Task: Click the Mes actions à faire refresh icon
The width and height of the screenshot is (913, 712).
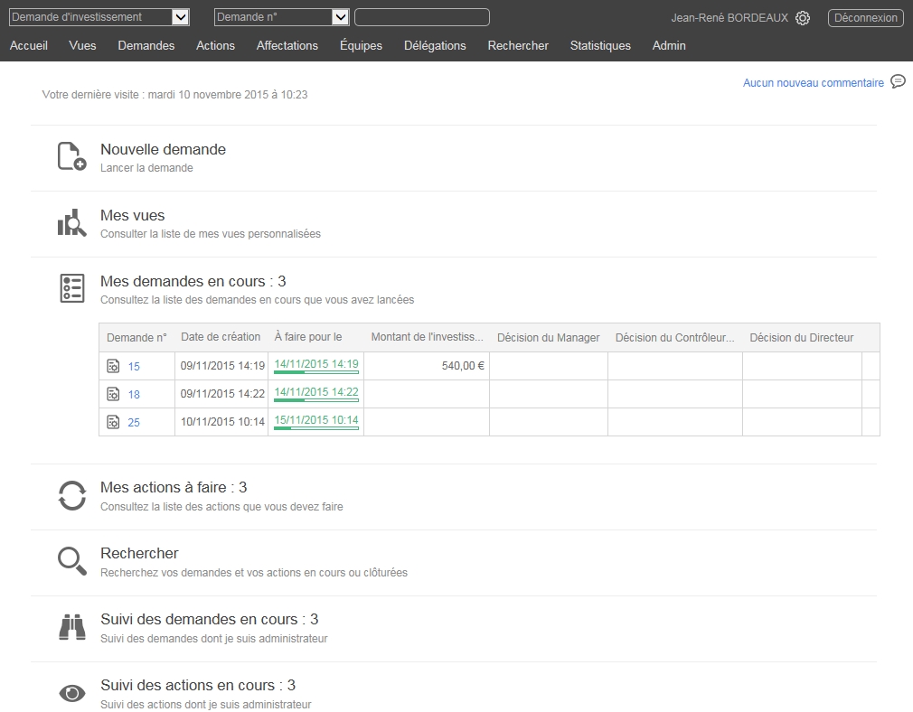Action: pos(71,495)
